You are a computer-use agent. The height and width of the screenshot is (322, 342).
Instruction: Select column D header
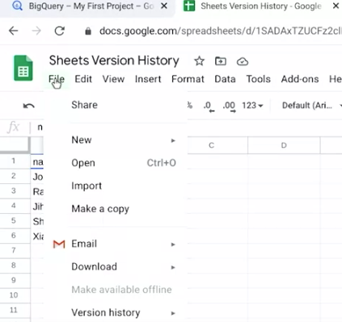coord(284,145)
